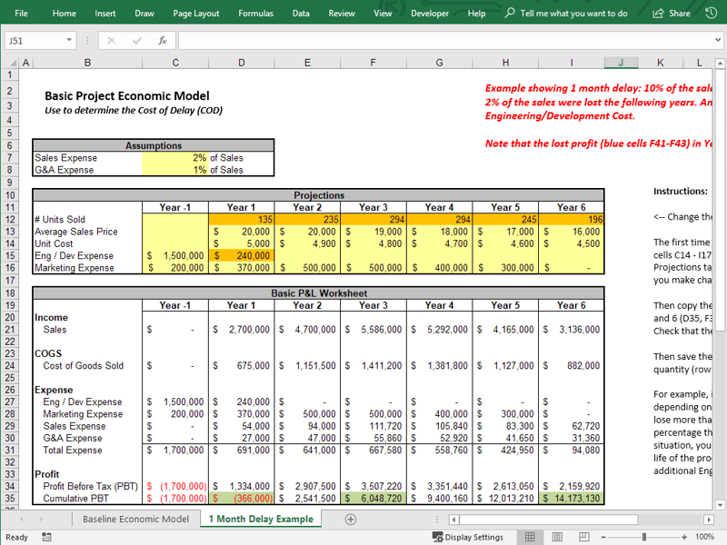
Task: Click the Share icon in the ribbon
Action: 658,14
